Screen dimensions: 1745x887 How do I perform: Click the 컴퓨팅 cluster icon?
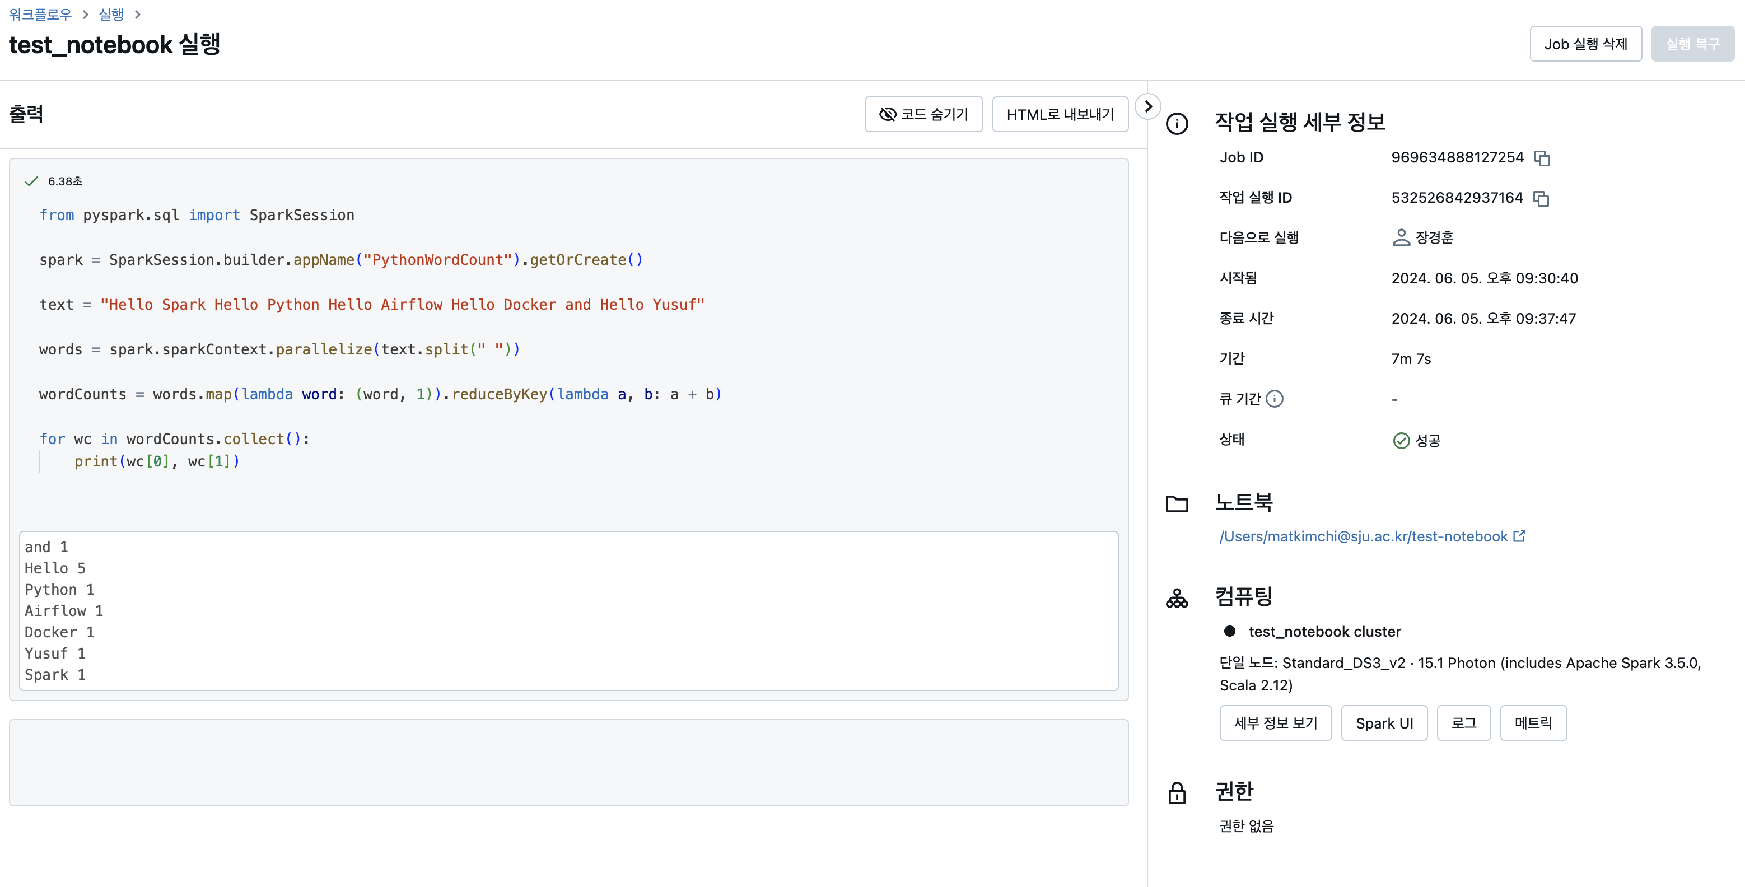(x=1177, y=599)
